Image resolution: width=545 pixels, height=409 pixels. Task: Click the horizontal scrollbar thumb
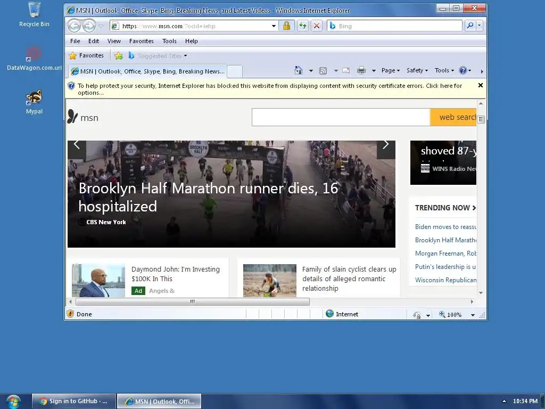[x=193, y=301]
